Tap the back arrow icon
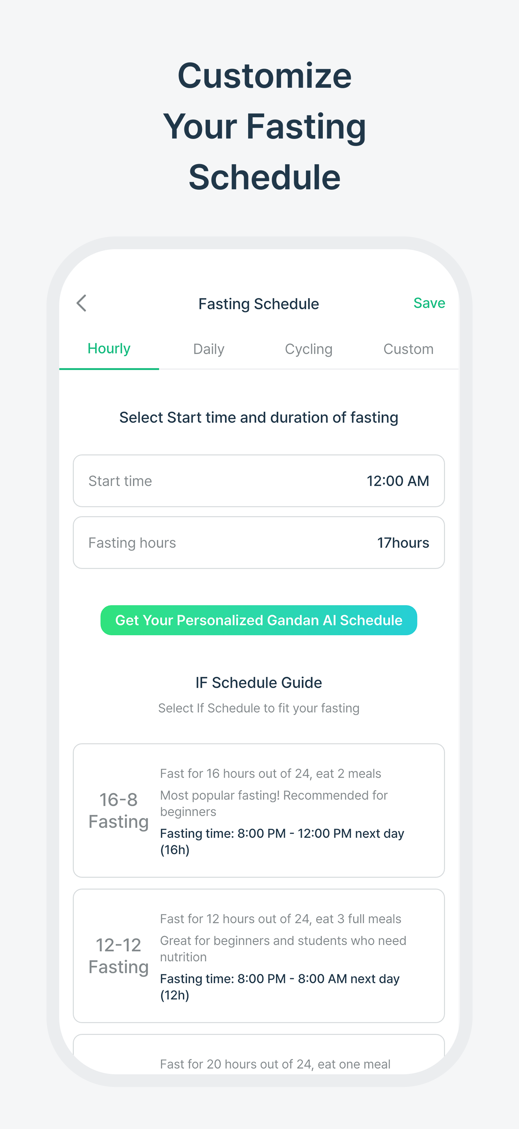The width and height of the screenshot is (519, 1129). (82, 303)
